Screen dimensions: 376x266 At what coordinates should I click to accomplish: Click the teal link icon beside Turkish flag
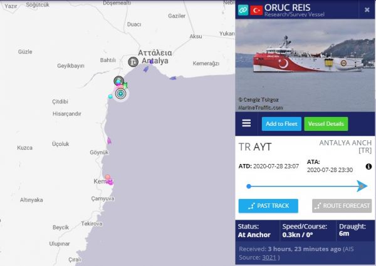click(x=243, y=10)
